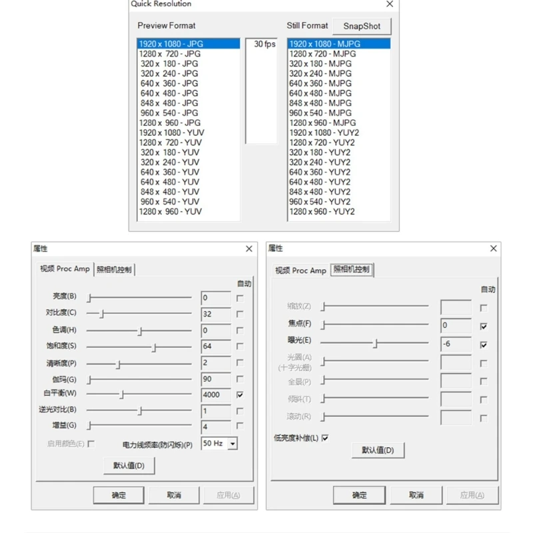Screen dimensions: 533x533
Task: Click the saturation 饱和度(S) slider handle
Action: pyautogui.click(x=154, y=347)
